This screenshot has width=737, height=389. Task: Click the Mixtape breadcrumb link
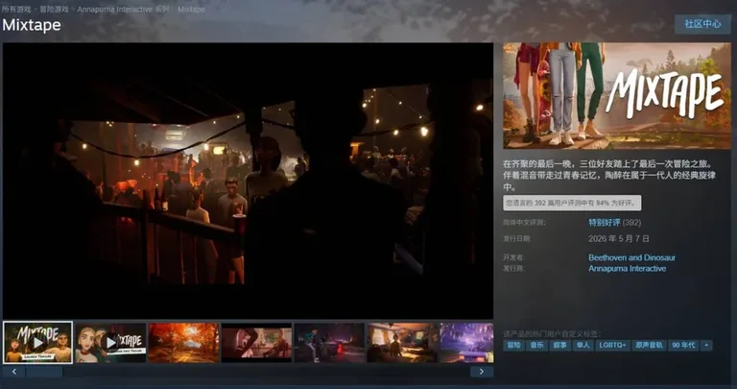[191, 10]
